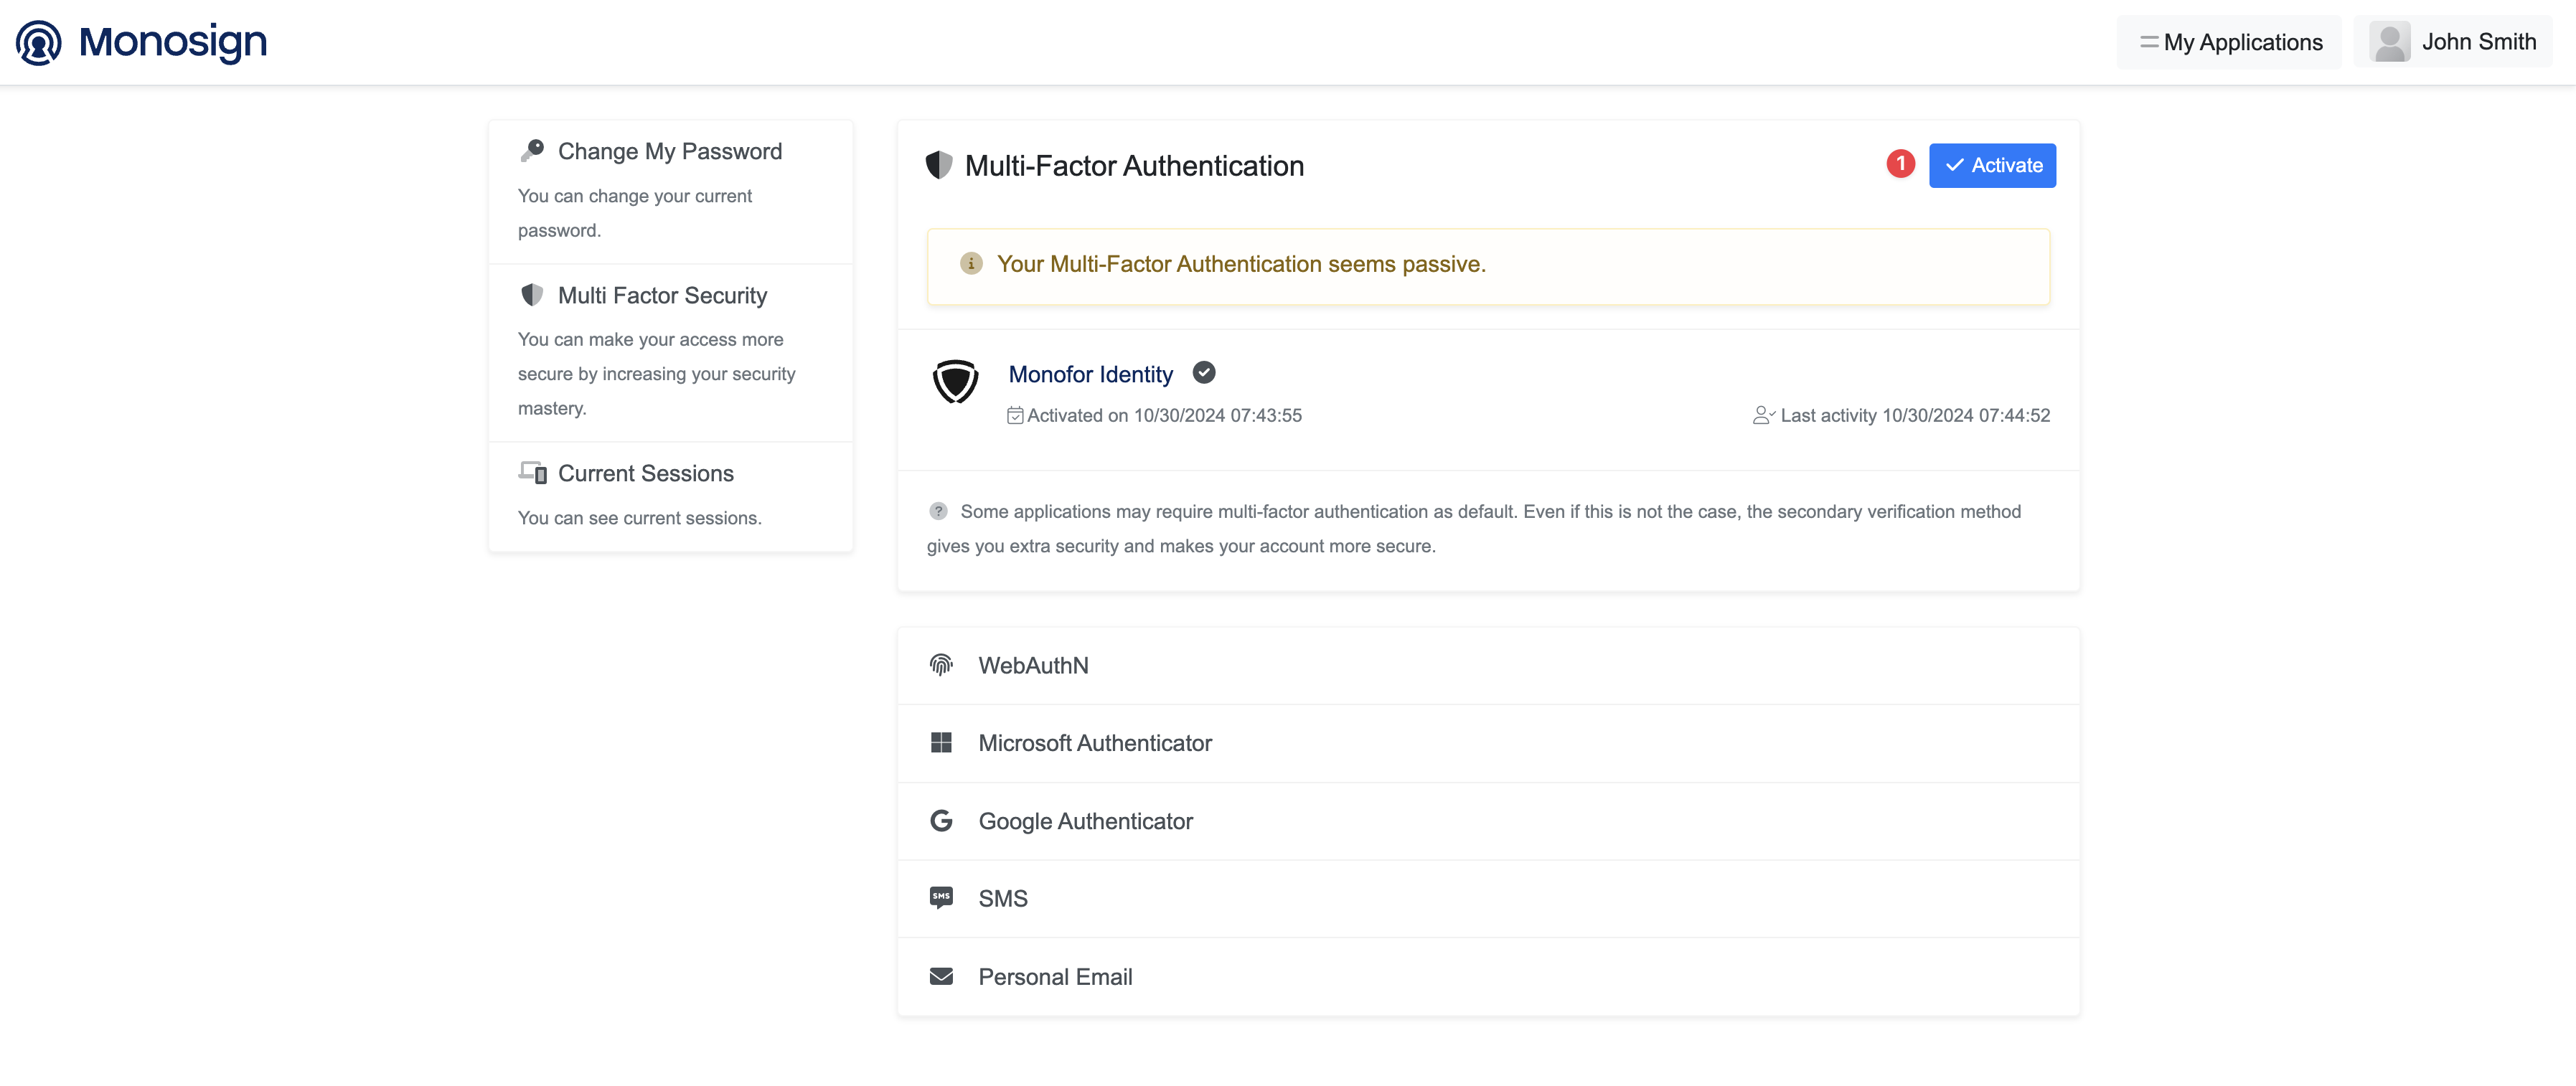Select Current Sessions in the sidebar
This screenshot has height=1086, width=2576.
(x=645, y=474)
